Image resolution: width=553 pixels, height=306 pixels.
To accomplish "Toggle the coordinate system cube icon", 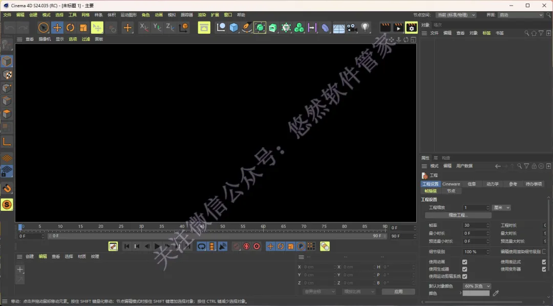I will point(184,28).
